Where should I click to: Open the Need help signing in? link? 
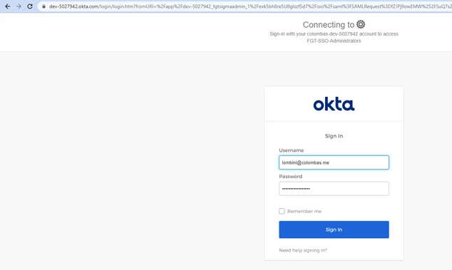click(303, 250)
